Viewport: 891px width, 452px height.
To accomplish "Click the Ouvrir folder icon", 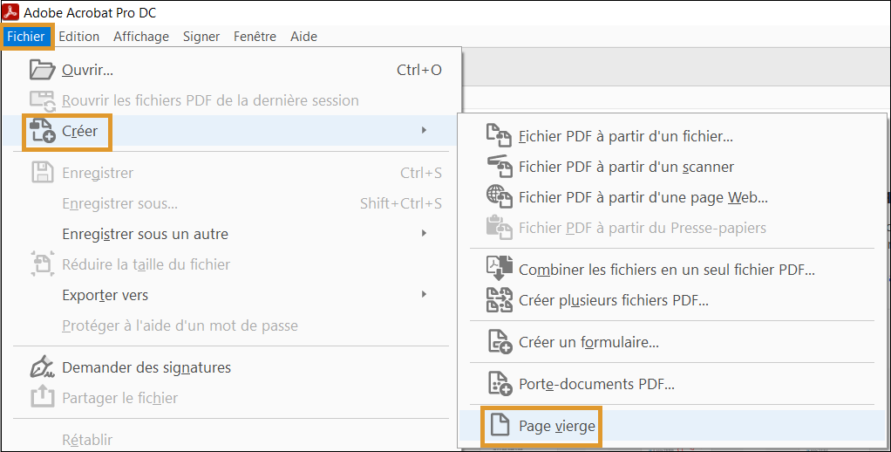I will [x=42, y=70].
